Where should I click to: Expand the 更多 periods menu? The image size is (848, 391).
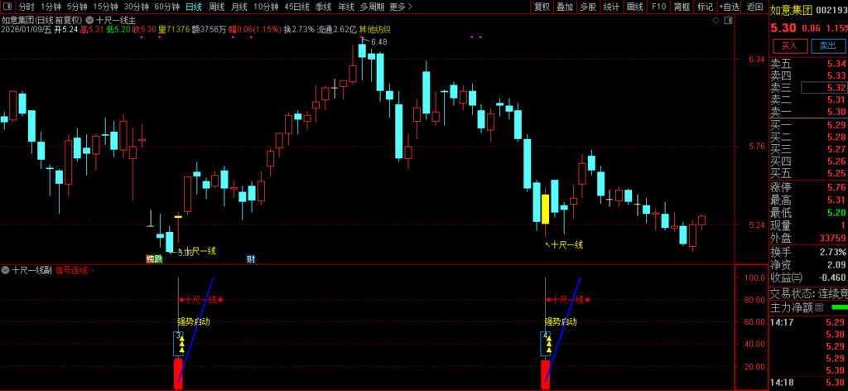[401, 7]
